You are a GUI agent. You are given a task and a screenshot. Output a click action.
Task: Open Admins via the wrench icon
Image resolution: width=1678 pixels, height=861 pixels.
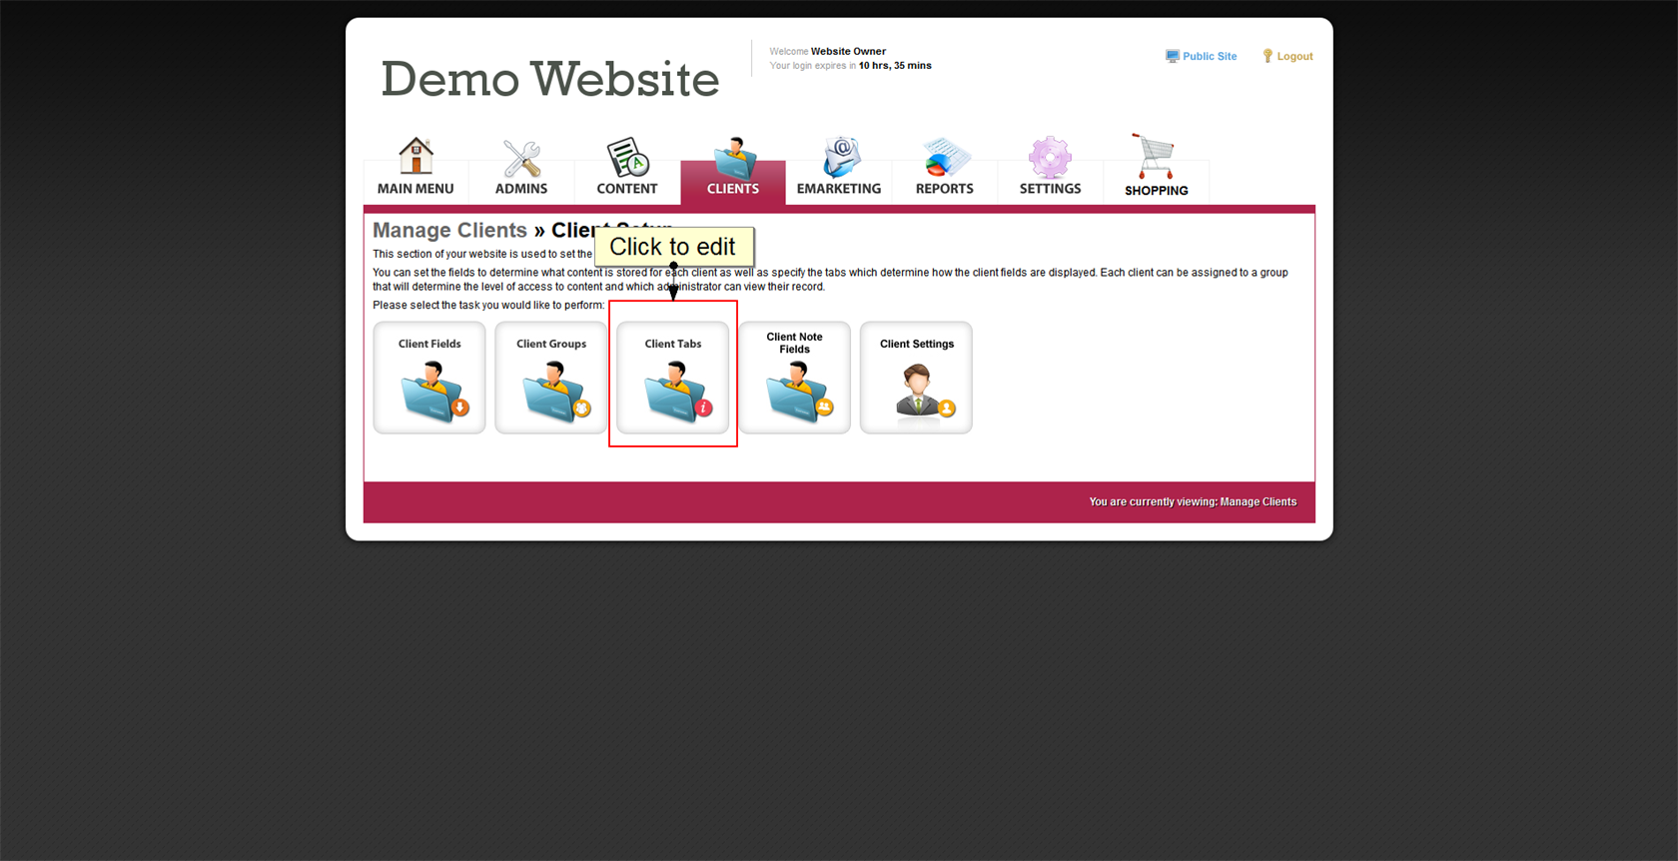pos(521,159)
